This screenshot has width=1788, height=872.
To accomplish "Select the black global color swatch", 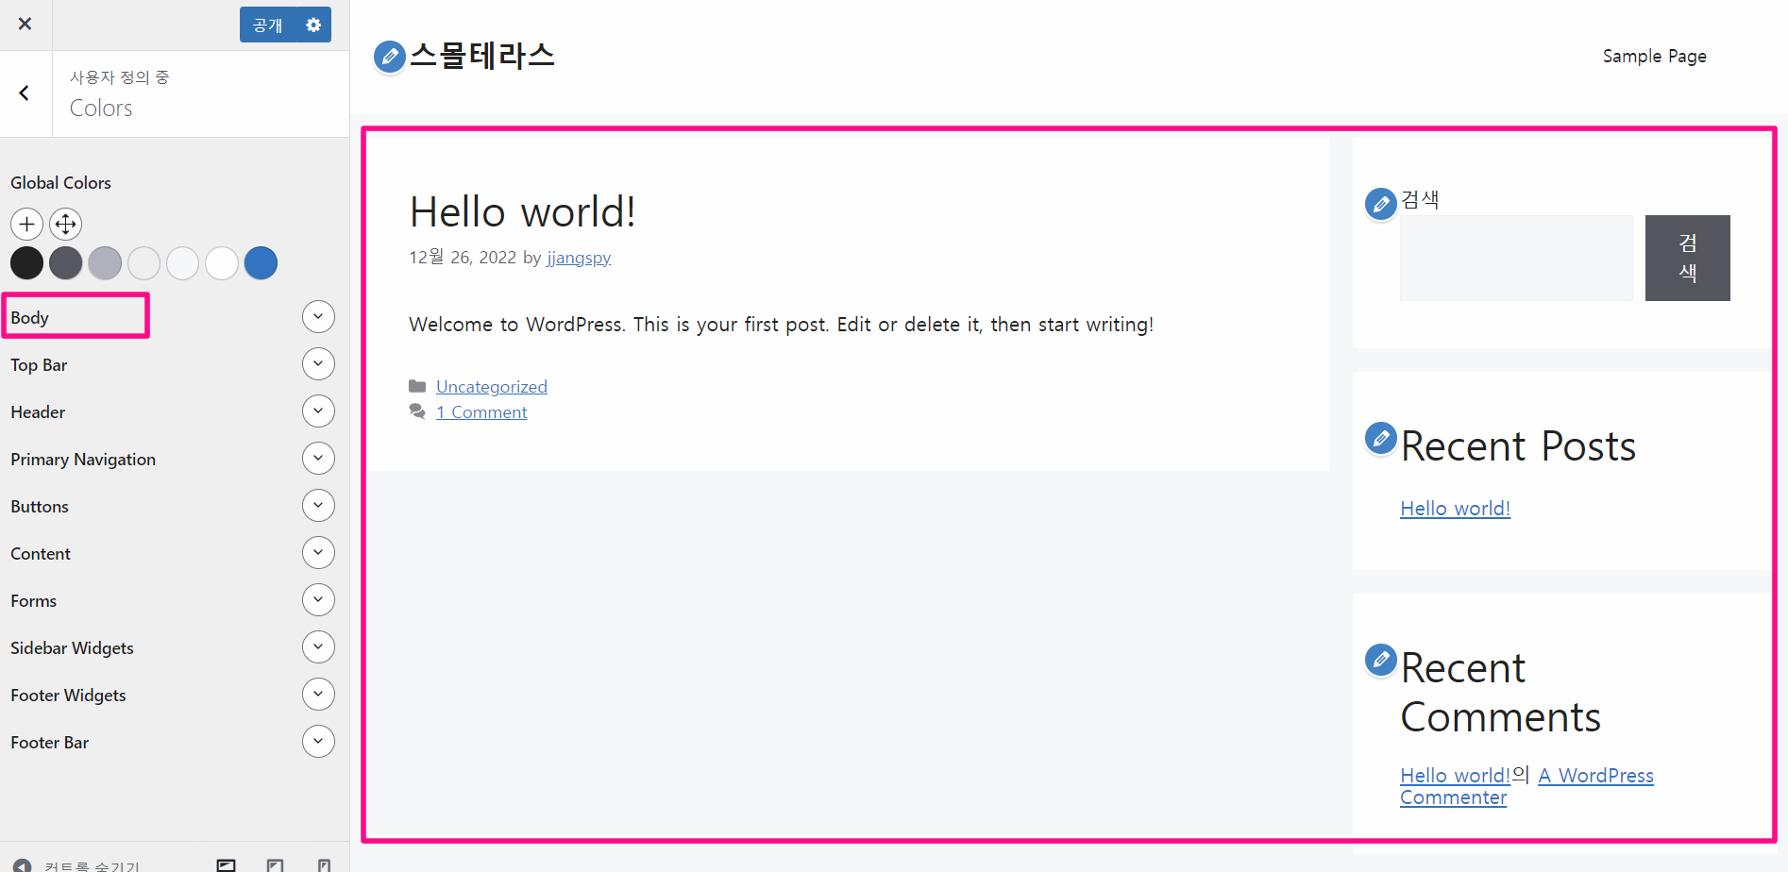I will 26,263.
